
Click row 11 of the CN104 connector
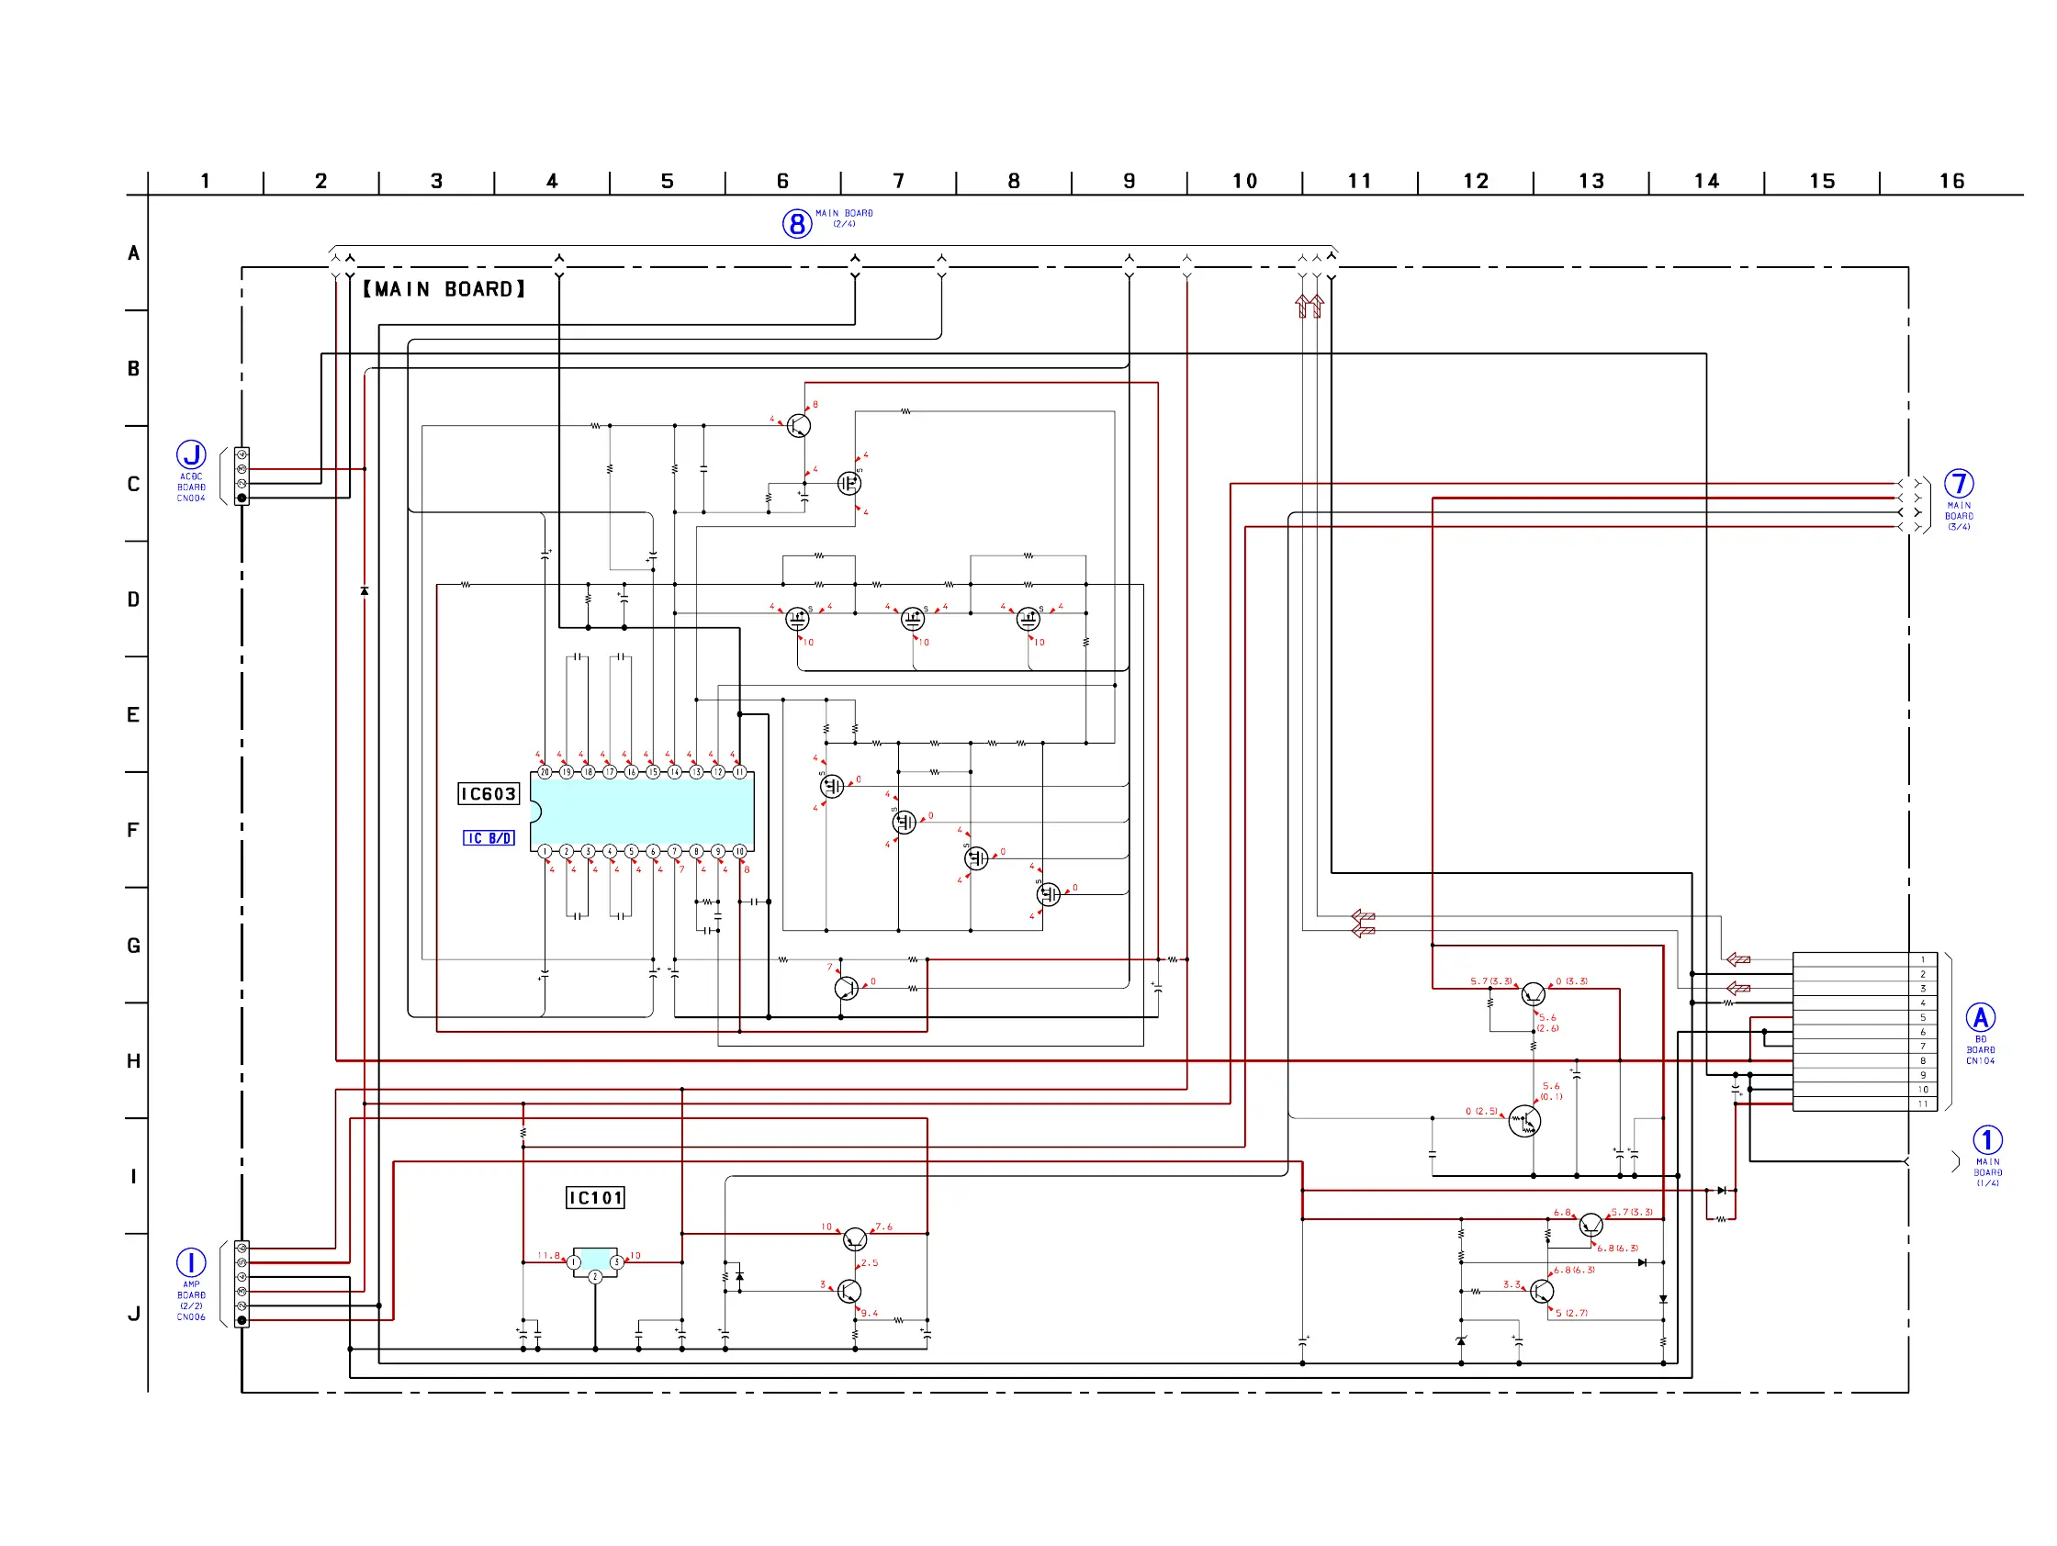click(x=1922, y=1104)
